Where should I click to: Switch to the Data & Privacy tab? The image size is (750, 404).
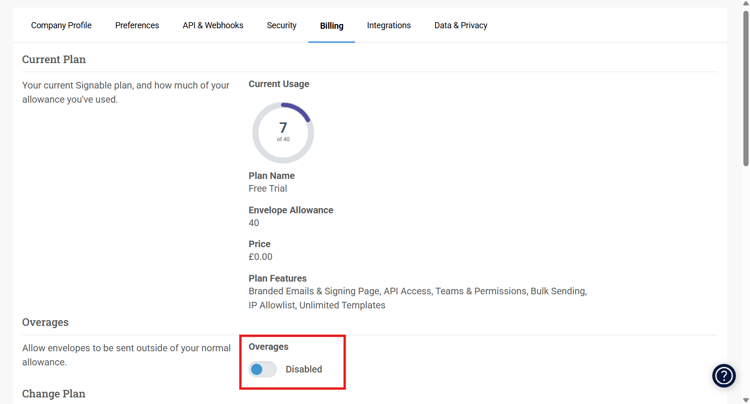[x=461, y=25]
